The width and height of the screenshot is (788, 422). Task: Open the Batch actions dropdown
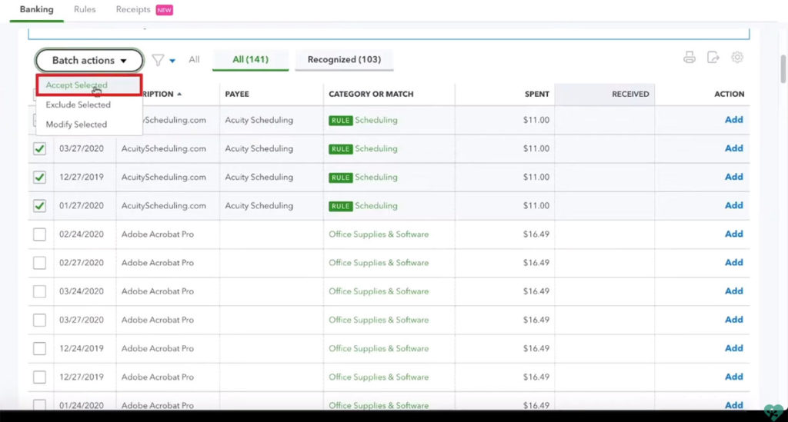coord(89,60)
